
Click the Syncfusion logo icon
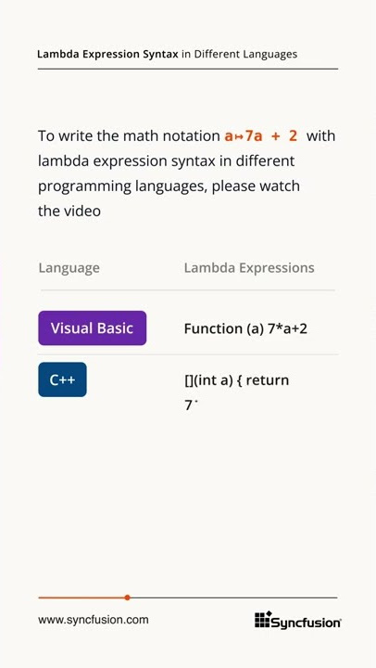pos(263,620)
